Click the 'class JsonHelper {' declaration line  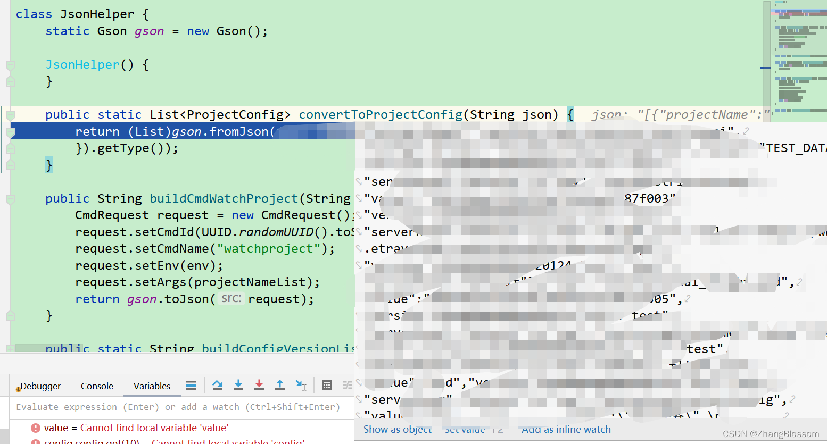pyautogui.click(x=82, y=14)
